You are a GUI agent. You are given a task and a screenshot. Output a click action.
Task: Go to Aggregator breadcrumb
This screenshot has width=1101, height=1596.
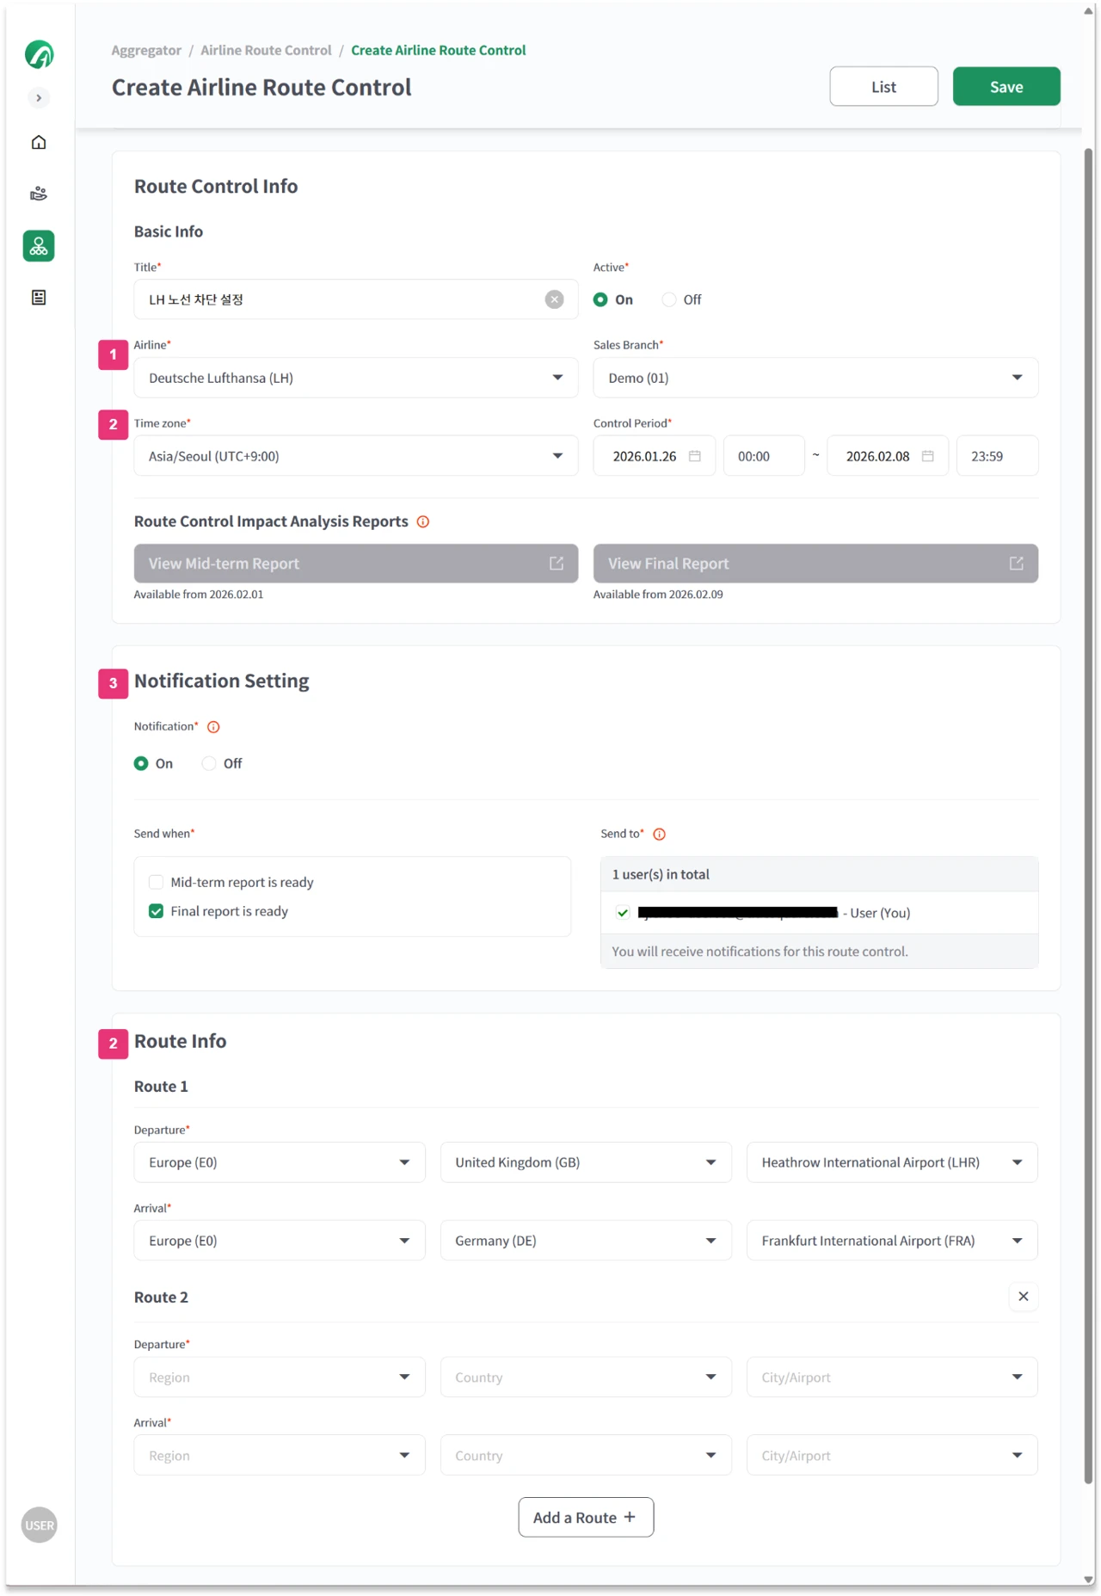pyautogui.click(x=146, y=50)
